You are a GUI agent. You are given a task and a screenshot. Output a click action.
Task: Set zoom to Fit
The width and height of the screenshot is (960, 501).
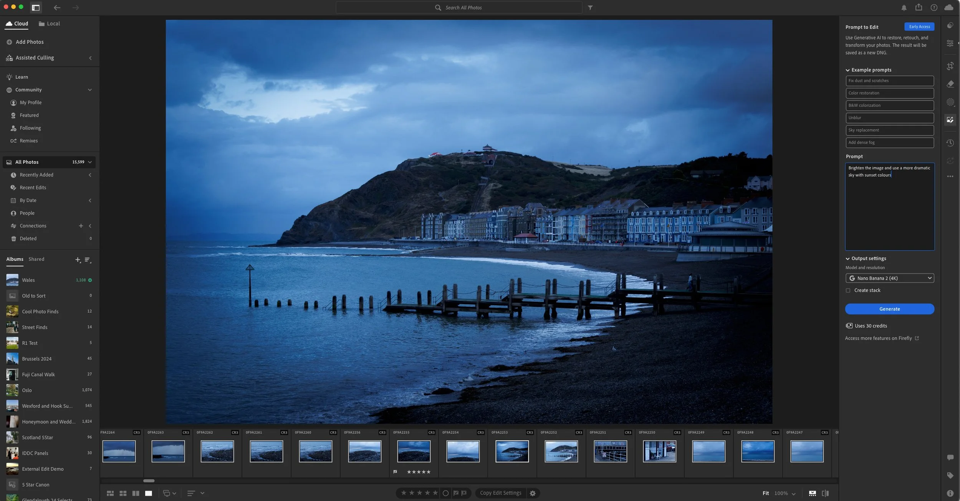pyautogui.click(x=765, y=493)
